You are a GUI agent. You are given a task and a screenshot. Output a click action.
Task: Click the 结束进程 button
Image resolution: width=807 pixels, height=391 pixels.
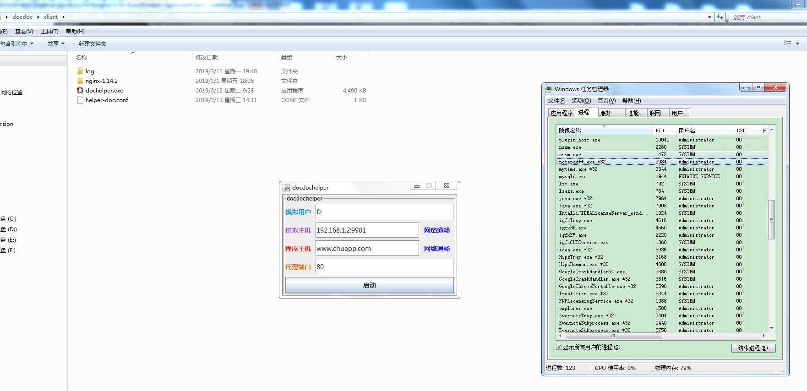tap(753, 348)
